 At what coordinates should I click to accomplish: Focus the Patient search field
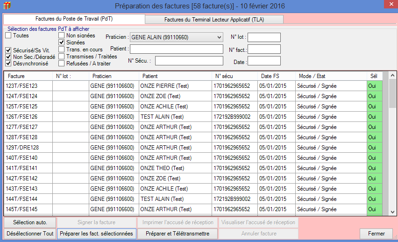(x=177, y=49)
